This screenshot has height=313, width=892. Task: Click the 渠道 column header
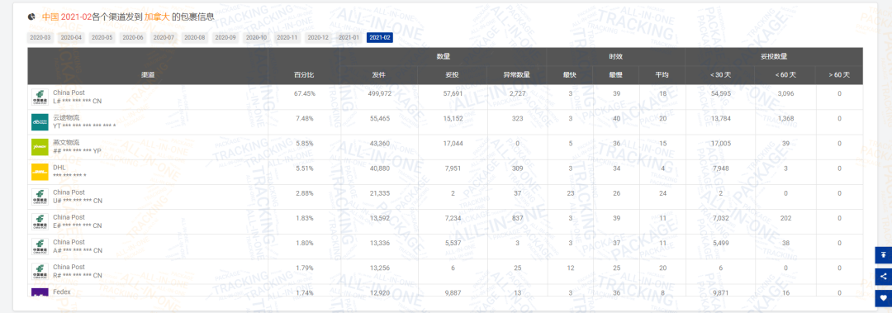pos(148,75)
